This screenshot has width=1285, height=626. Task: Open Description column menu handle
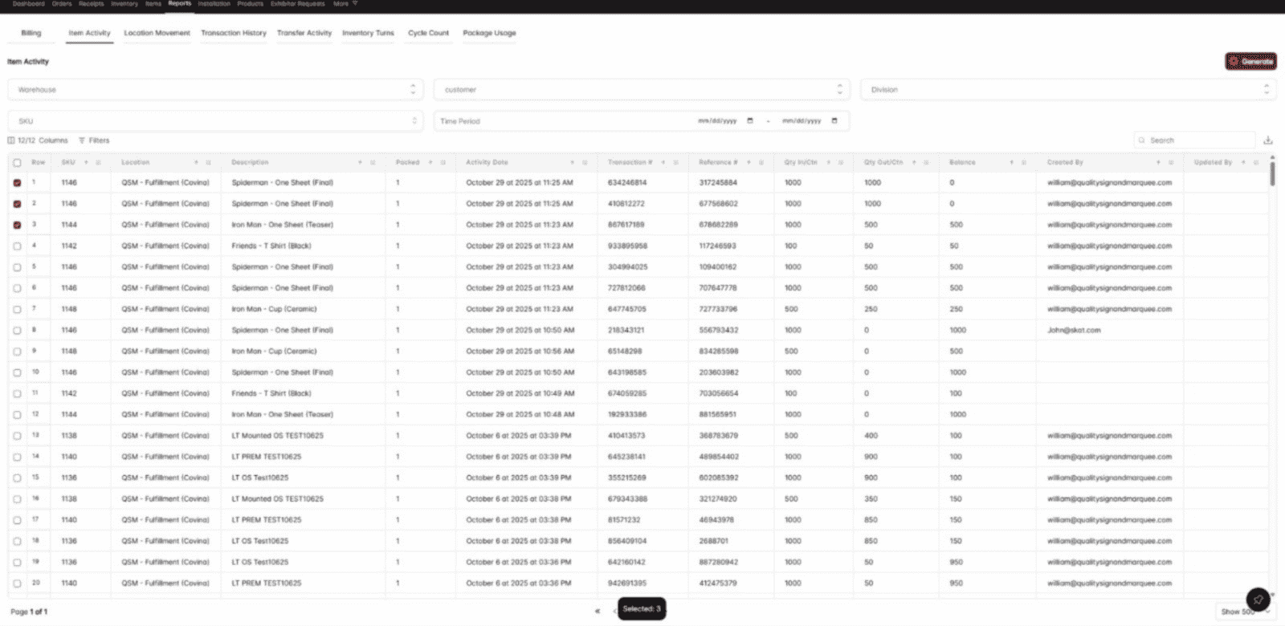point(373,162)
